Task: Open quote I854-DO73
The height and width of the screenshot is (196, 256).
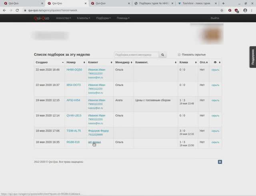Action: point(74,85)
